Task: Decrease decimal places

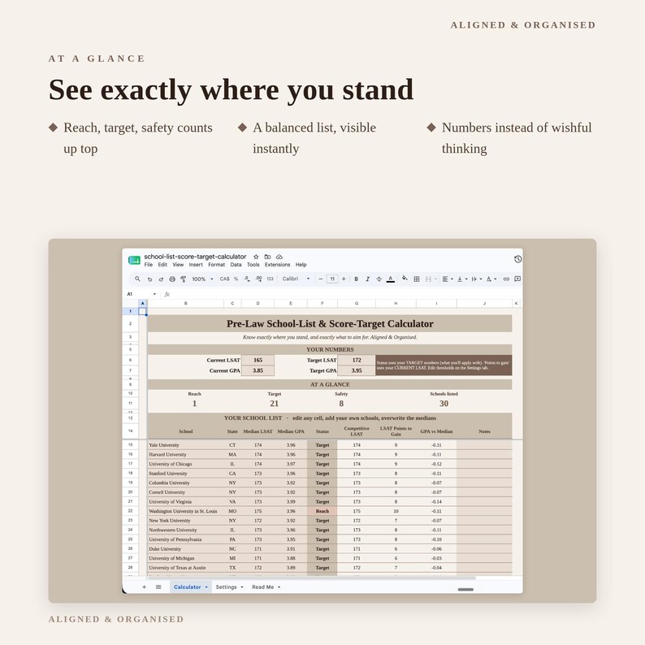Action: tap(247, 279)
